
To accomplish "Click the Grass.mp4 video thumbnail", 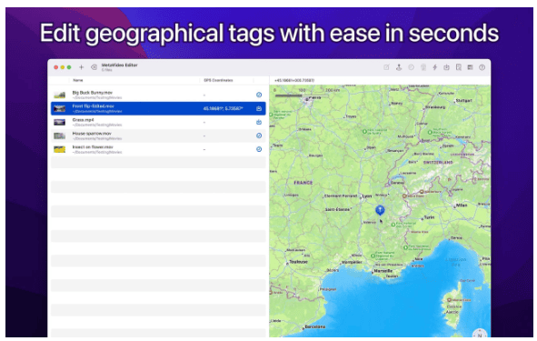I will coord(59,123).
